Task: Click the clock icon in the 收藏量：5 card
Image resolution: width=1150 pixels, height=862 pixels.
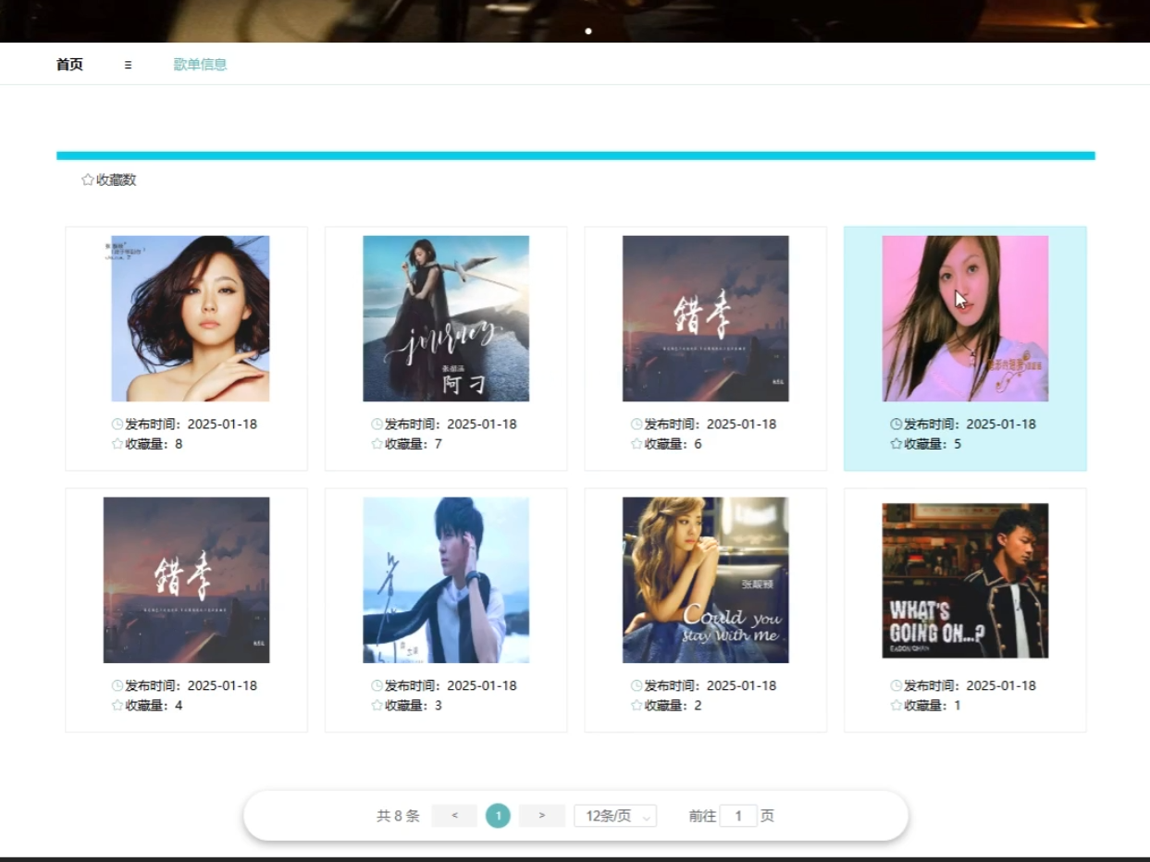Action: coord(896,425)
